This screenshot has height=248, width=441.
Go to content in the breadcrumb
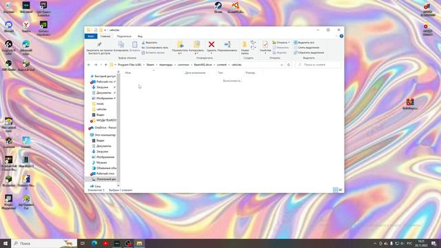(x=222, y=65)
